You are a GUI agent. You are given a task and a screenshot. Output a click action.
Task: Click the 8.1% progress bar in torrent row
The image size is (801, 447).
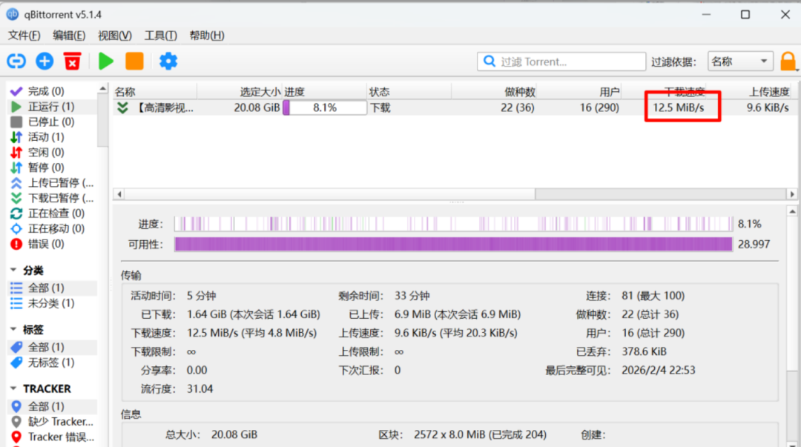point(324,107)
